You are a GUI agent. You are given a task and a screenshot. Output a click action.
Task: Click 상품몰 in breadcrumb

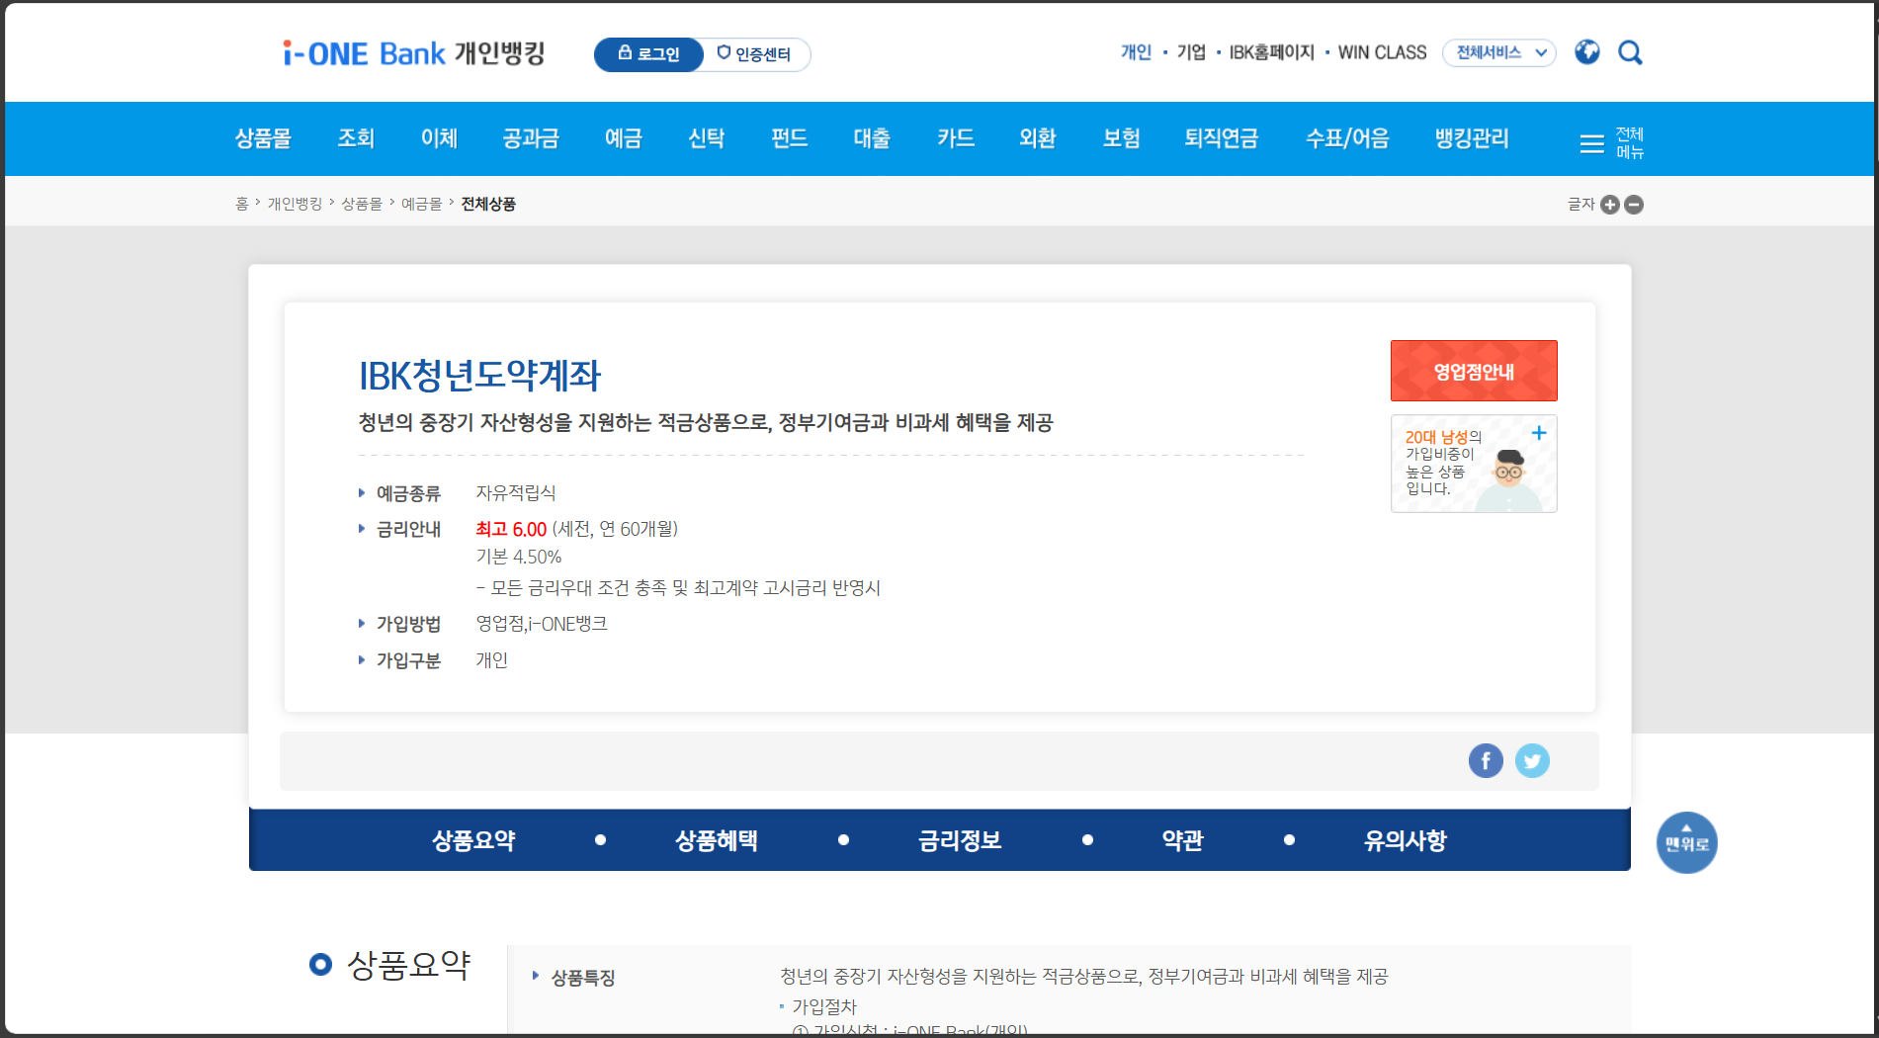point(362,204)
